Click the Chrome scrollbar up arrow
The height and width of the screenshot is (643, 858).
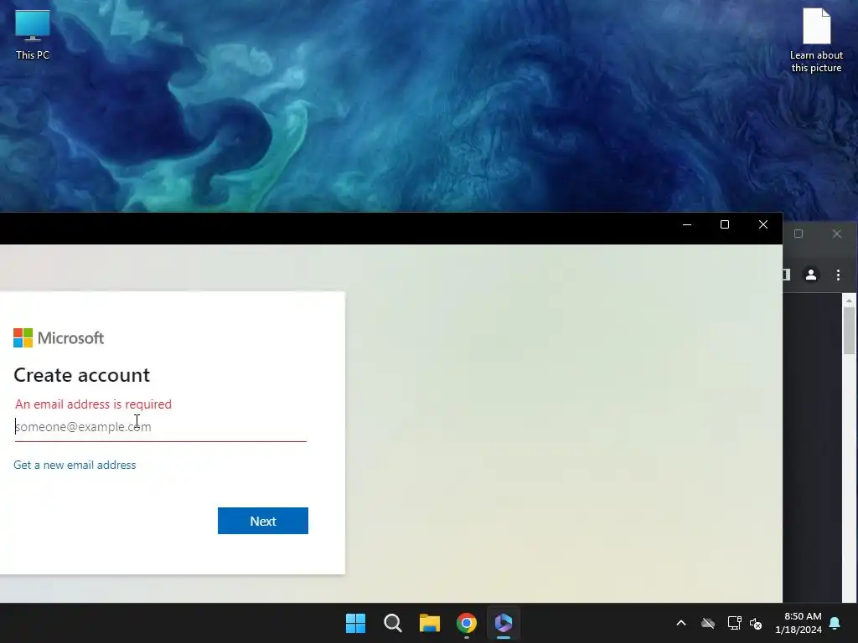(849, 301)
